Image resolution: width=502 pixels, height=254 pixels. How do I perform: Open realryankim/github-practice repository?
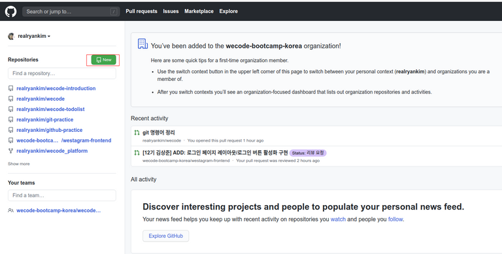click(x=50, y=130)
